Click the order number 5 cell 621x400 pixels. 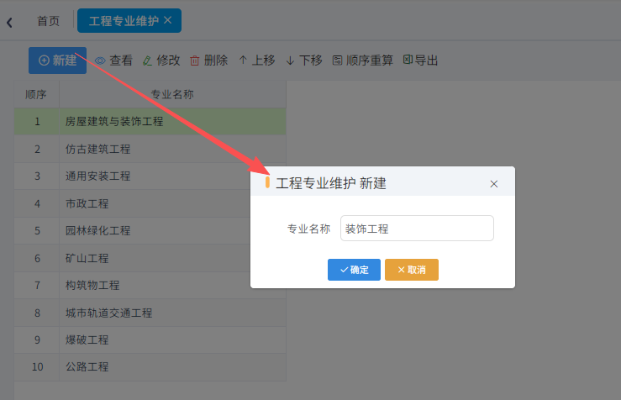pos(37,230)
